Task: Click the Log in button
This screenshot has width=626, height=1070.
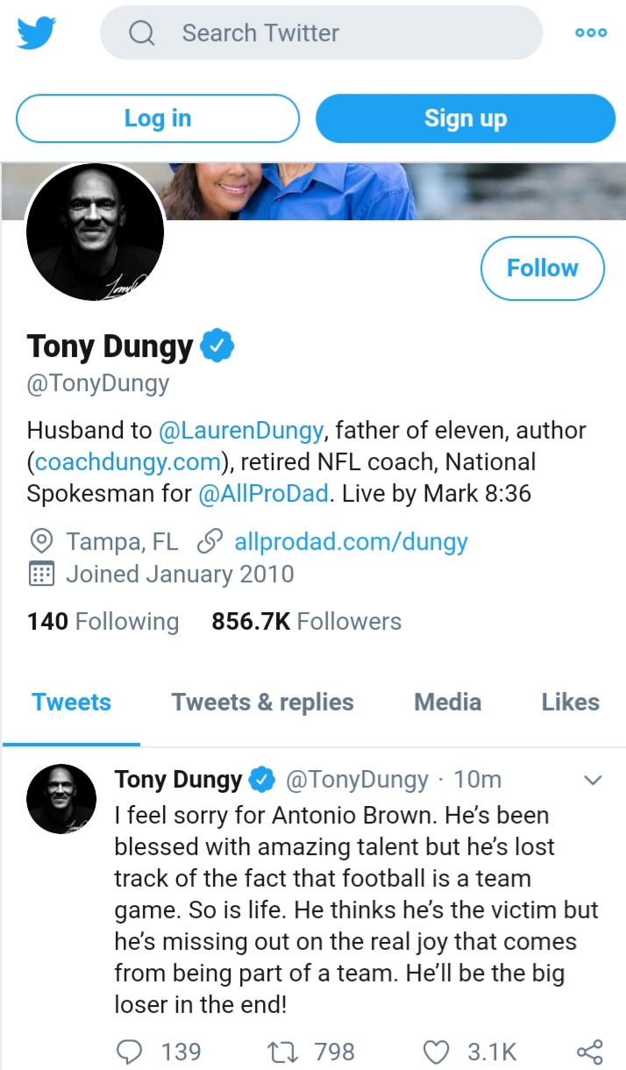Action: [x=158, y=118]
